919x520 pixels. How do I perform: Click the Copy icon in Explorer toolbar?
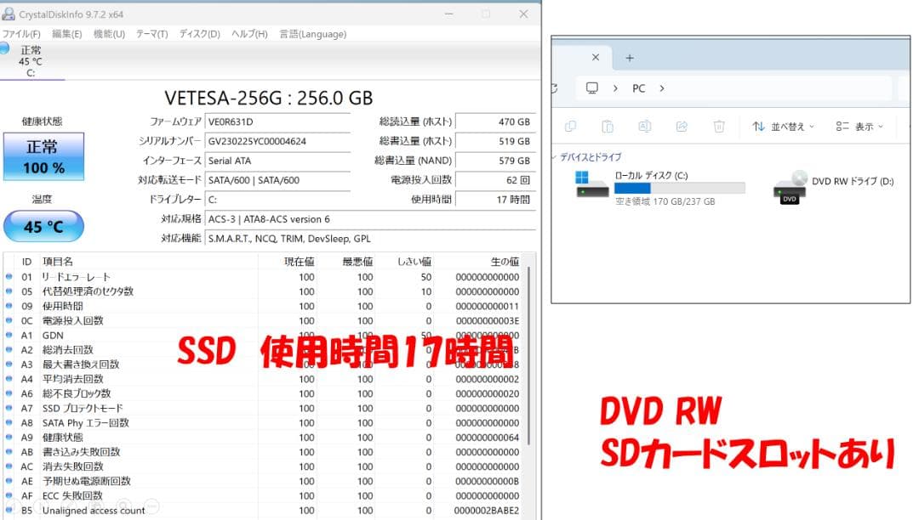coord(570,126)
